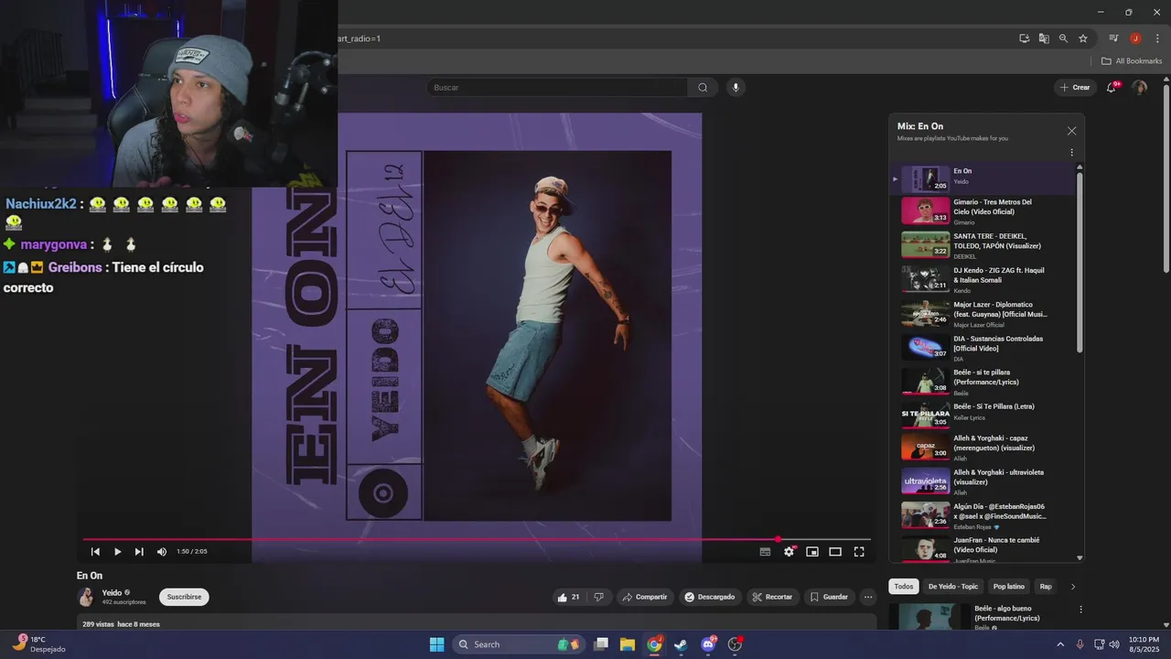1171x659 pixels.
Task: Open the Google Translate page icon
Action: [x=1044, y=38]
